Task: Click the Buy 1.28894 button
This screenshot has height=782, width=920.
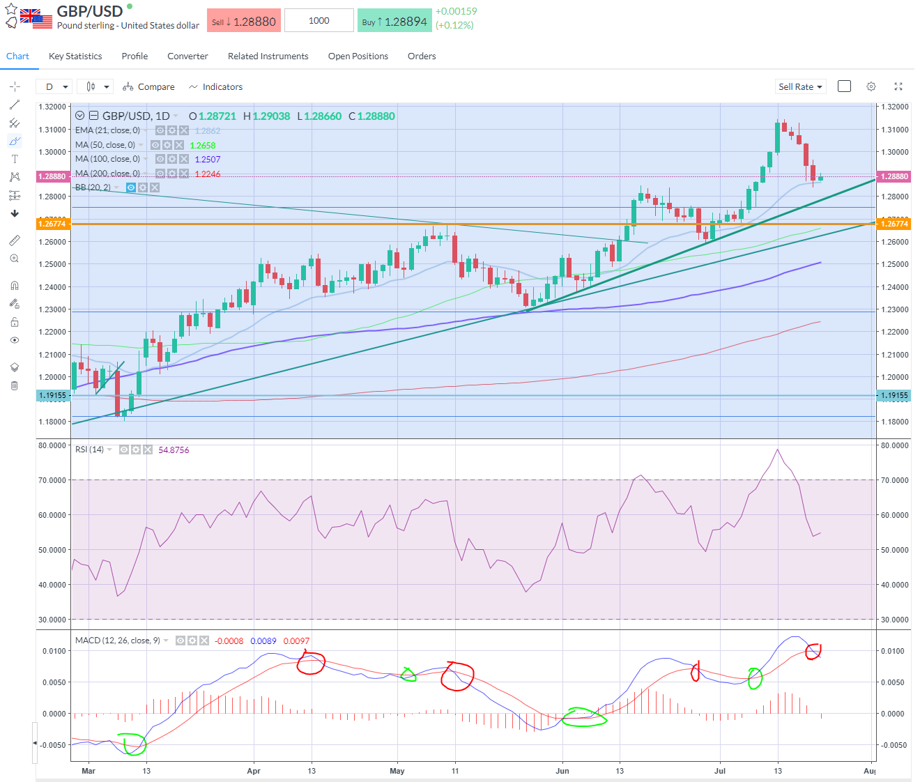Action: click(x=394, y=21)
